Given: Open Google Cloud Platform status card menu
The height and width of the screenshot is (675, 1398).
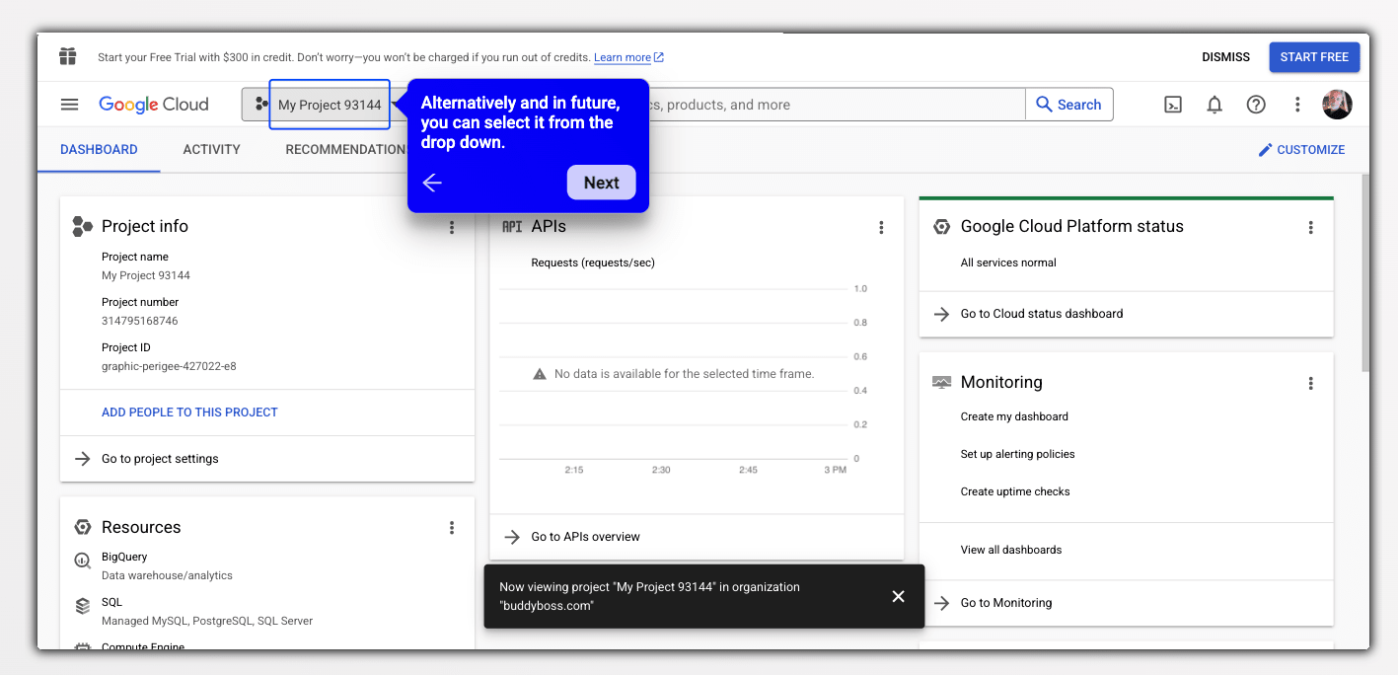Looking at the screenshot, I should 1310,227.
